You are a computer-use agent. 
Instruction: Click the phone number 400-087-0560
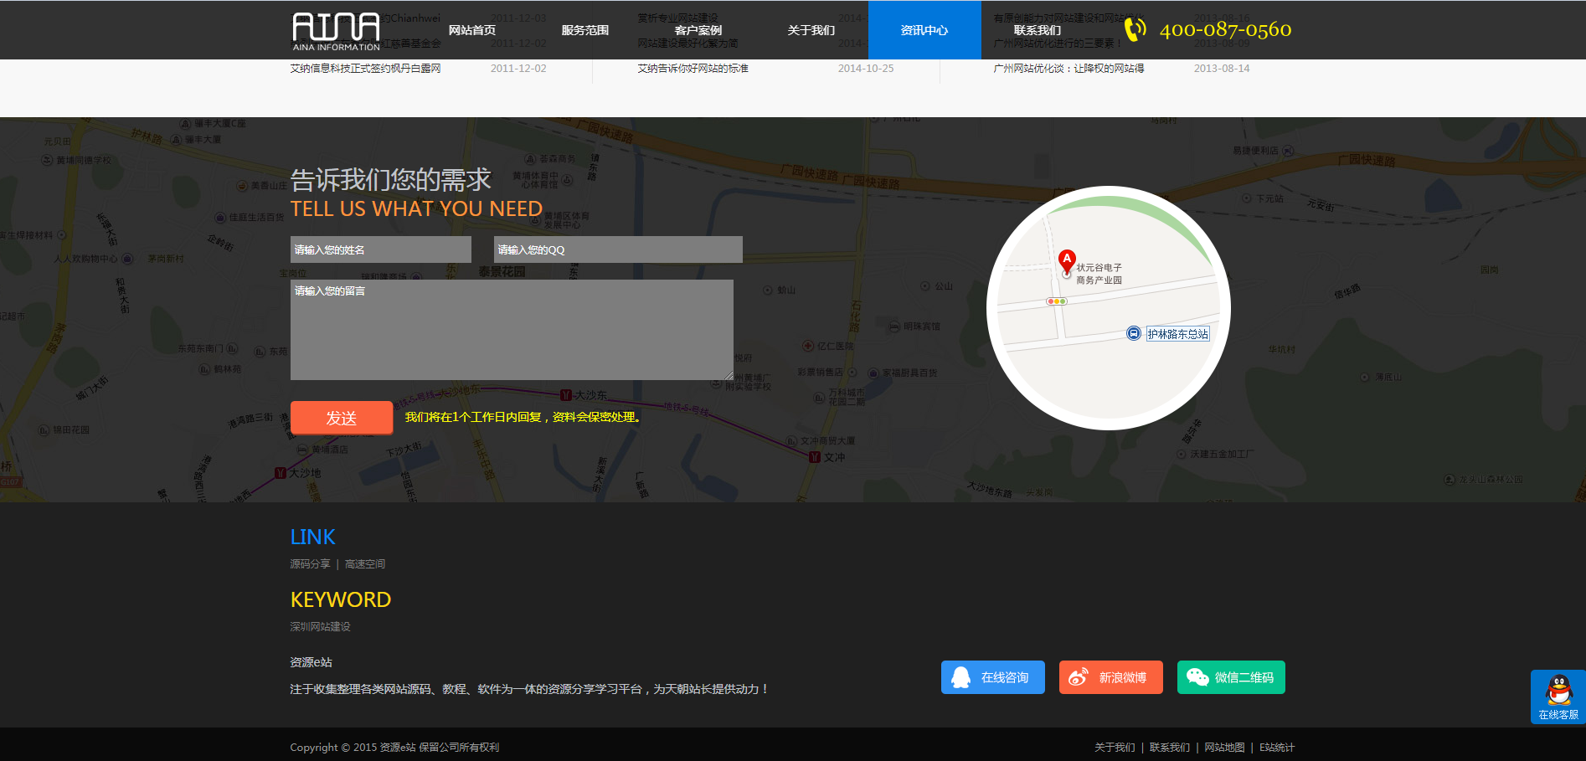[x=1225, y=30]
